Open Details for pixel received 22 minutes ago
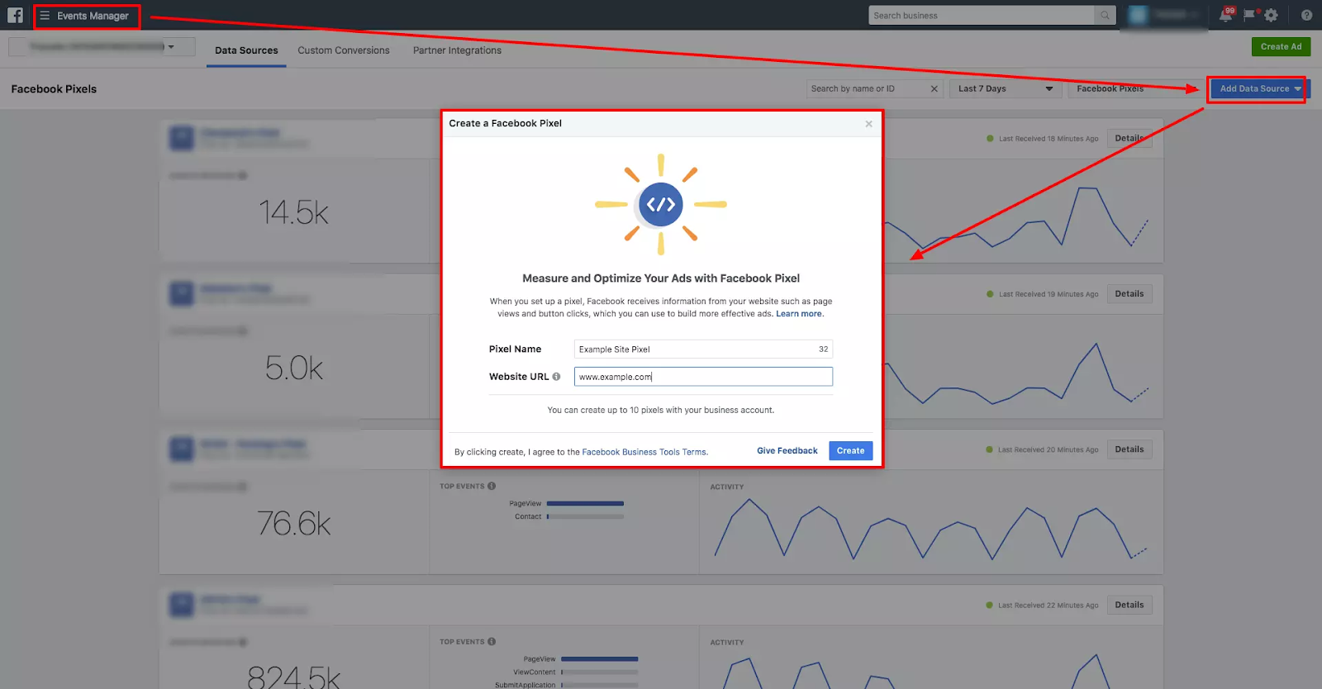This screenshot has height=689, width=1322. click(x=1129, y=605)
